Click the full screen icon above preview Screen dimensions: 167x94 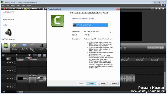[159, 9]
